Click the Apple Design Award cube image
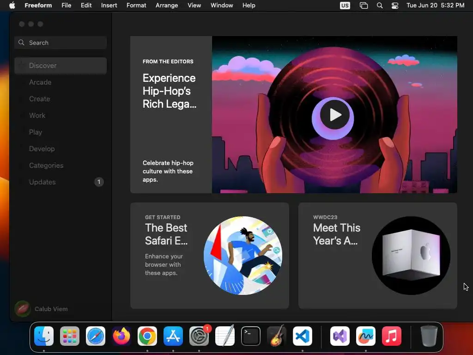The height and width of the screenshot is (355, 473). click(x=411, y=255)
